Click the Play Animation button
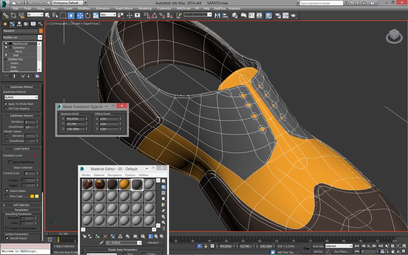This screenshot has height=255, width=408. point(369,246)
